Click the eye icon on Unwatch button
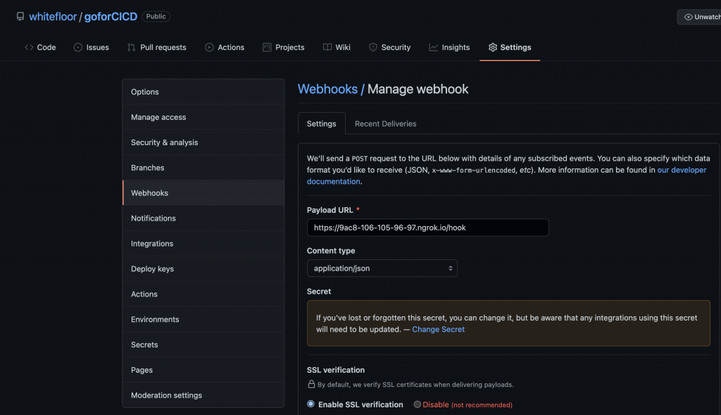 pos(688,17)
